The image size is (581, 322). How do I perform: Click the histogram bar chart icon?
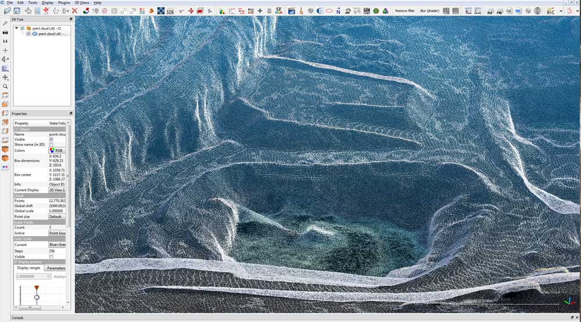[x=222, y=11]
